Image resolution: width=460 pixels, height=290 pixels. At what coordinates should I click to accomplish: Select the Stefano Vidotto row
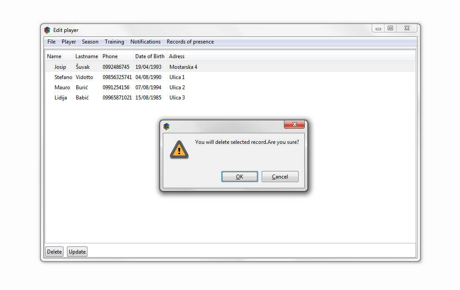tap(230, 77)
